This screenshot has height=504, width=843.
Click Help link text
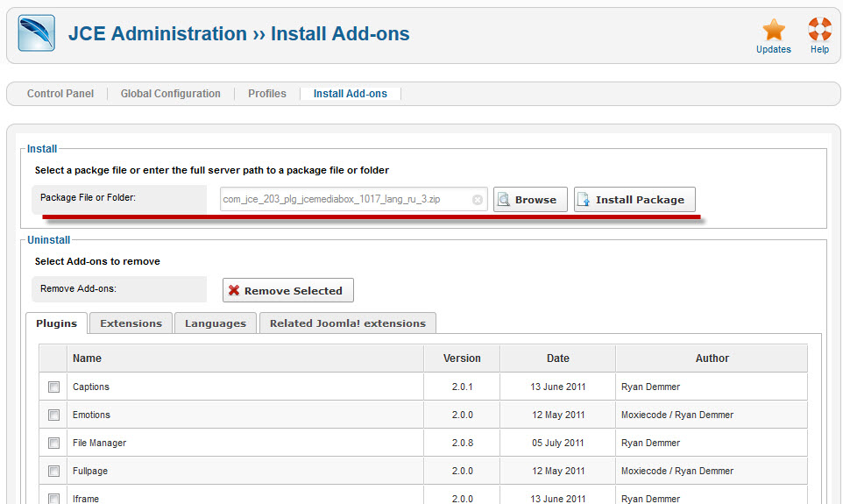pyautogui.click(x=819, y=49)
